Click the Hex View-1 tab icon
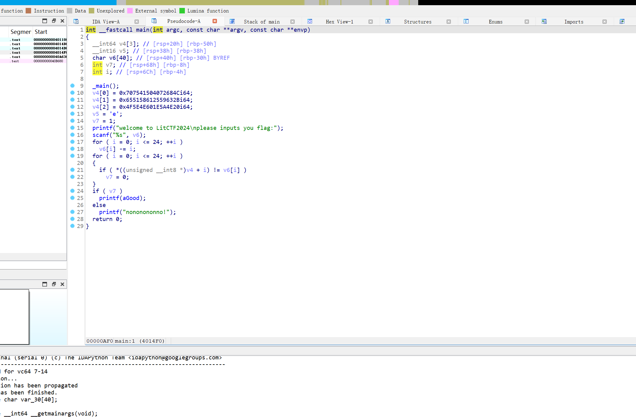 tap(310, 21)
